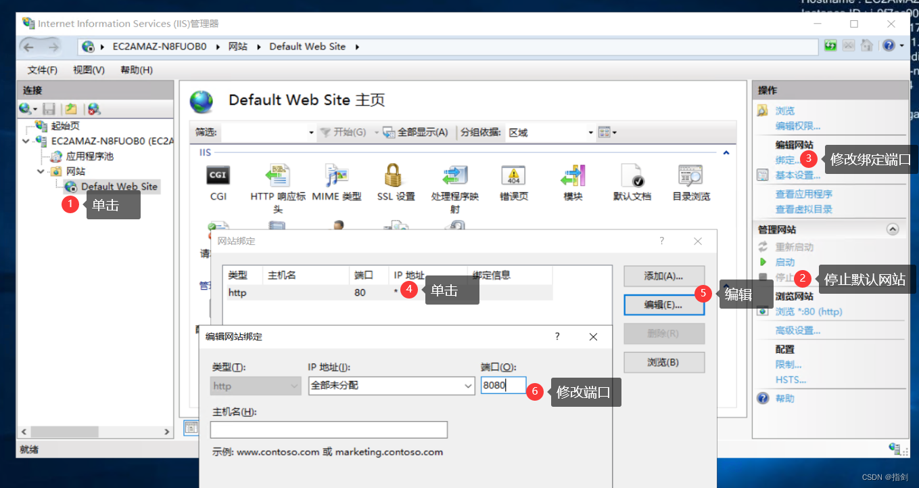Click the 浏览(B) button in 网站绑定
The height and width of the screenshot is (488, 919).
pos(663,362)
